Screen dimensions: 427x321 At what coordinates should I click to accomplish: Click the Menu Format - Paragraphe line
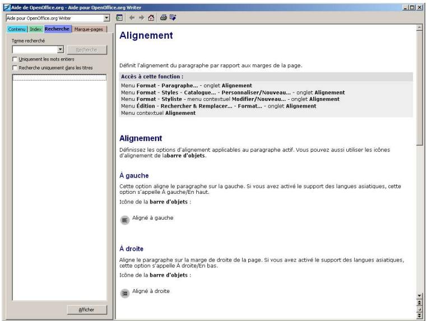point(187,86)
